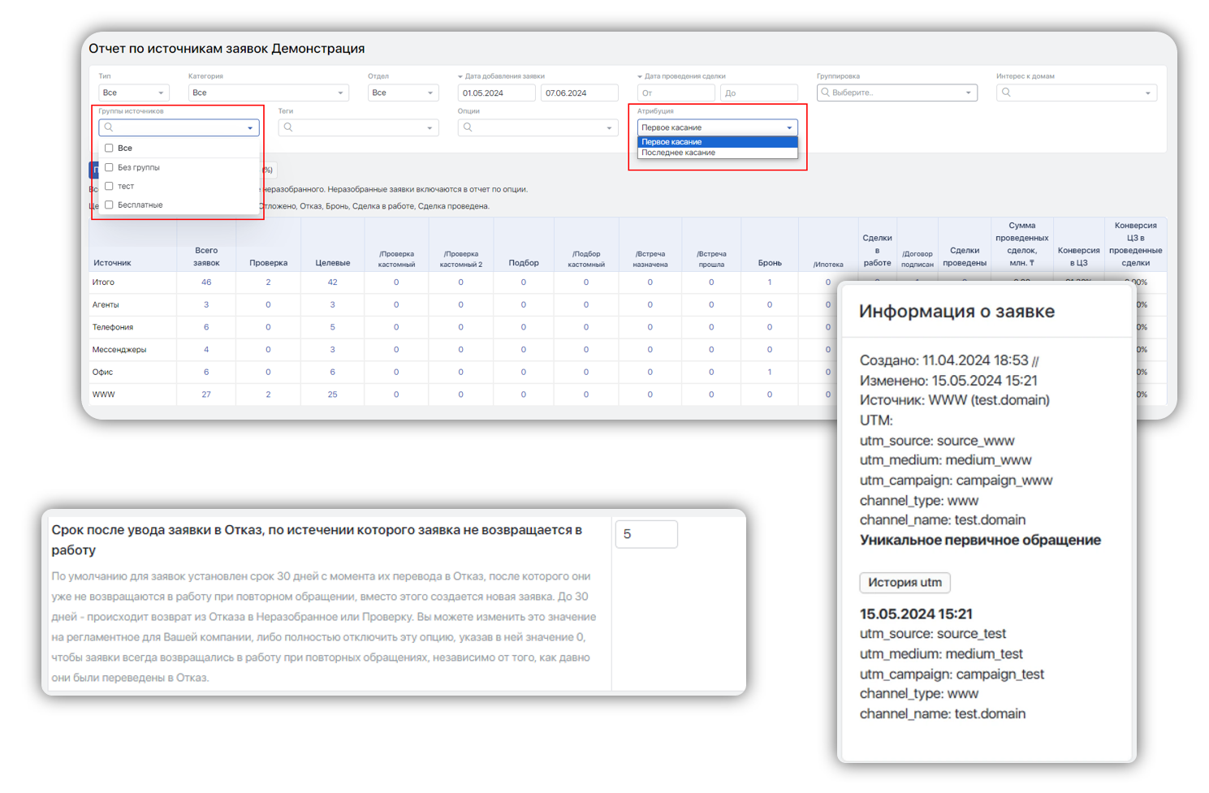Click search icon in Интерес к домам field

(1006, 93)
